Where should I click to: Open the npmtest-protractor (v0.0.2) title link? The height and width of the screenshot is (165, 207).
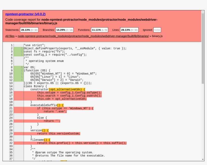click(25, 14)
